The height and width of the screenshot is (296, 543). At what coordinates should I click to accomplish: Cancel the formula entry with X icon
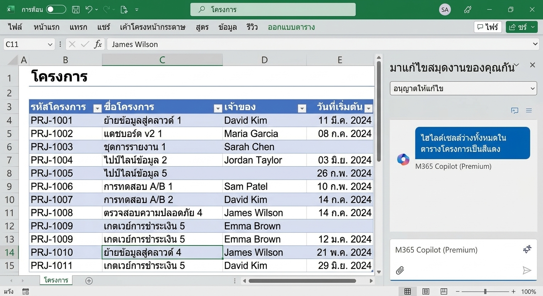72,45
